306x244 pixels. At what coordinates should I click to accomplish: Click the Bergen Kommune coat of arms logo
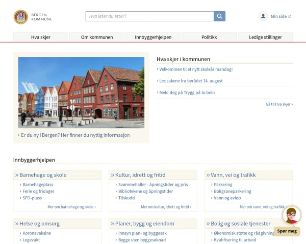point(21,17)
